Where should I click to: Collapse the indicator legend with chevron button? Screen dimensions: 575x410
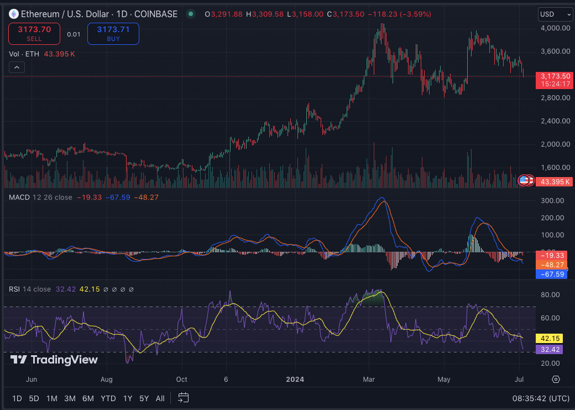pyautogui.click(x=17, y=68)
